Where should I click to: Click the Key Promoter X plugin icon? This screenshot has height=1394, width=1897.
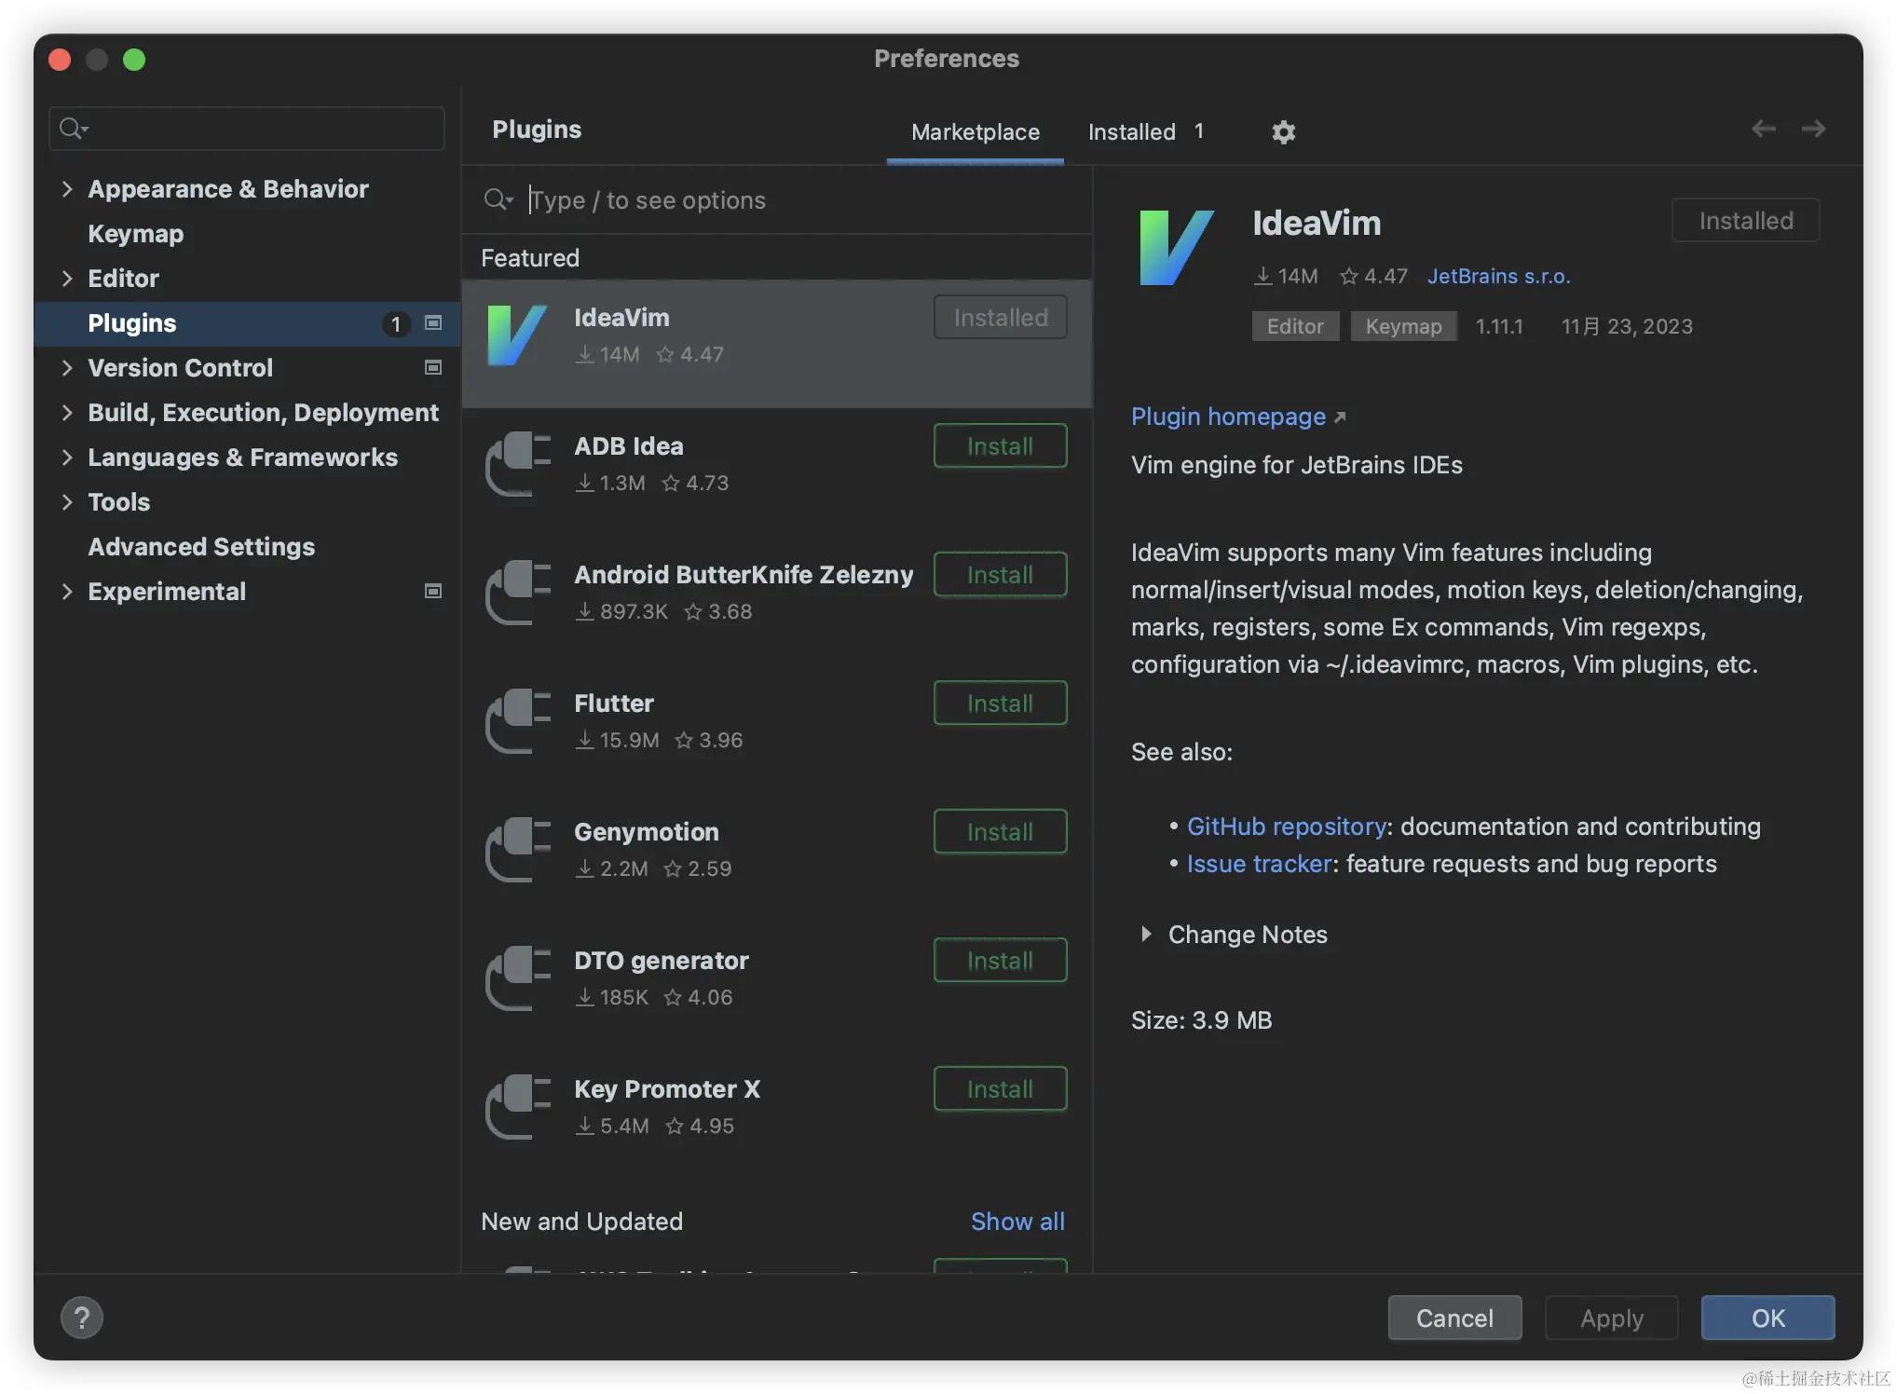tap(518, 1107)
